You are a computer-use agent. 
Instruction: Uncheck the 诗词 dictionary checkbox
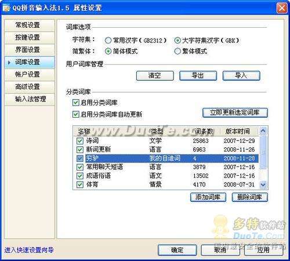[x=80, y=141]
